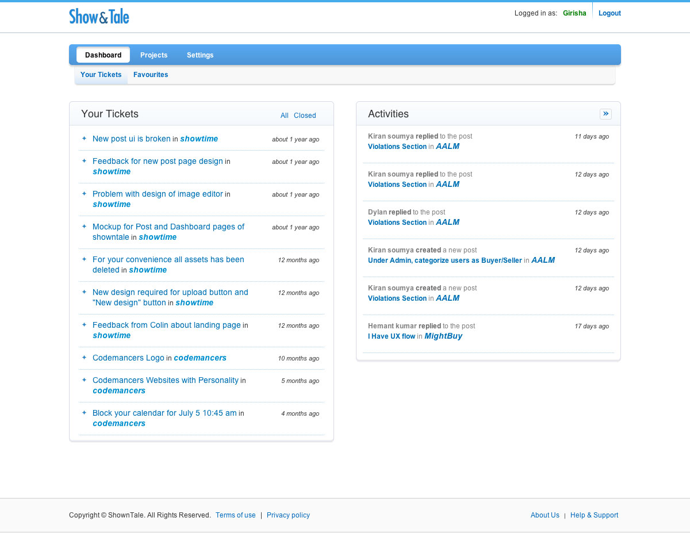Open the Privacy policy footer link
This screenshot has width=690, height=552.
tap(288, 515)
